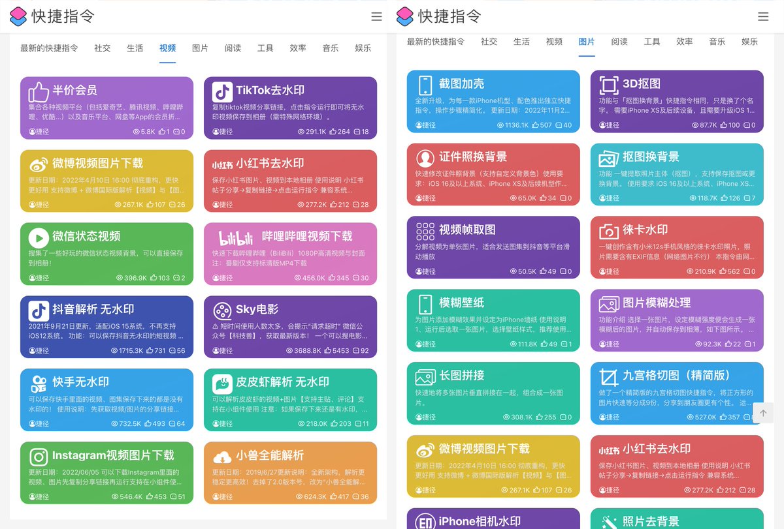The height and width of the screenshot is (529, 784).
Task: Click the frame icon on the 3D抠图 card
Action: click(x=609, y=85)
